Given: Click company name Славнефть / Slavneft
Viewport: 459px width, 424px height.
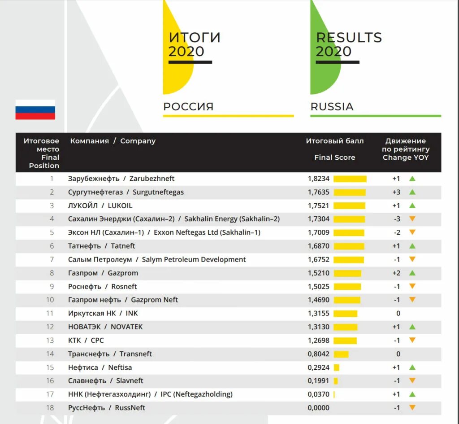Looking at the screenshot, I should (x=105, y=380).
